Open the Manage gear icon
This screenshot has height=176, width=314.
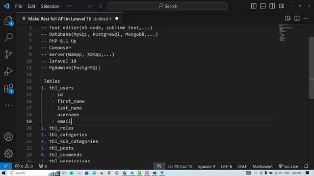click(8, 154)
